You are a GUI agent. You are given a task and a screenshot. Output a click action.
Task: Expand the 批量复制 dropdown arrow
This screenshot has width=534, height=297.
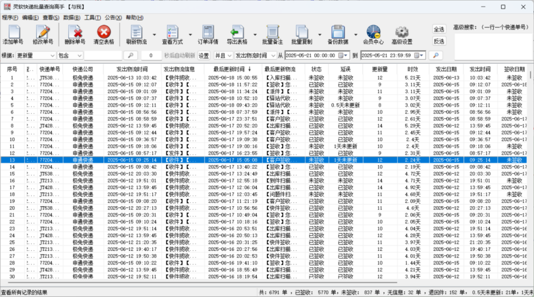coord(320,34)
